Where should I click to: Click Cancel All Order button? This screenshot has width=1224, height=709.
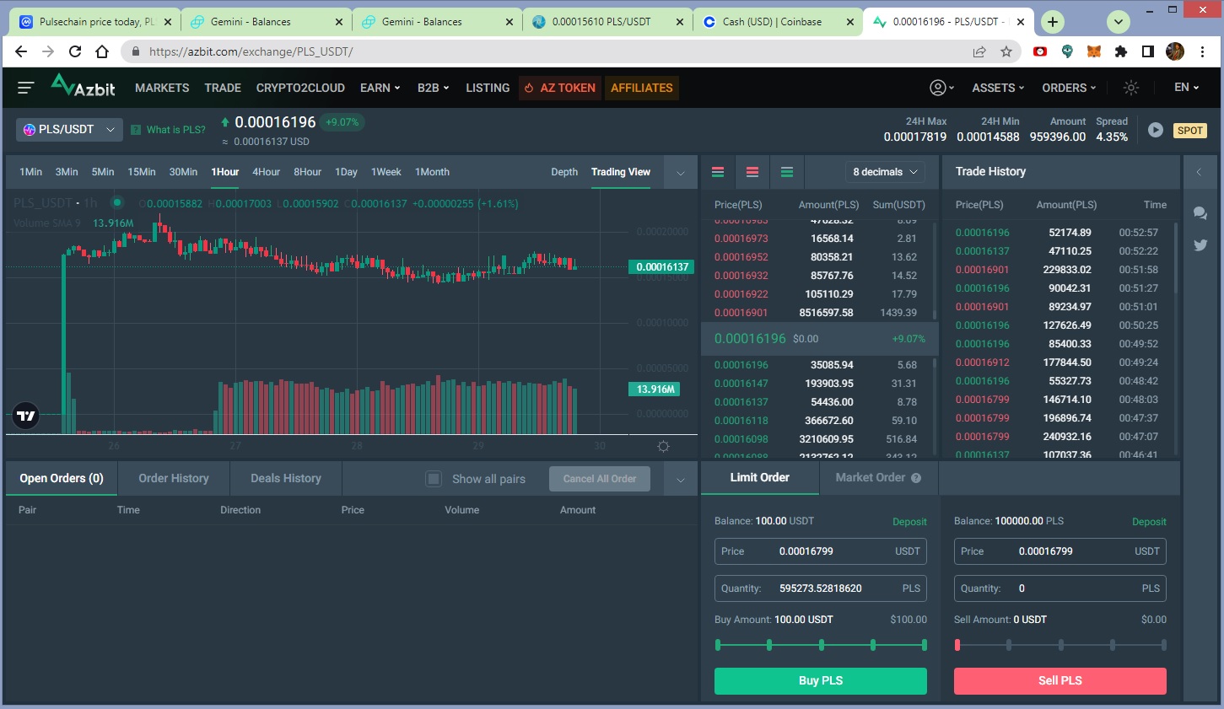pyautogui.click(x=600, y=479)
